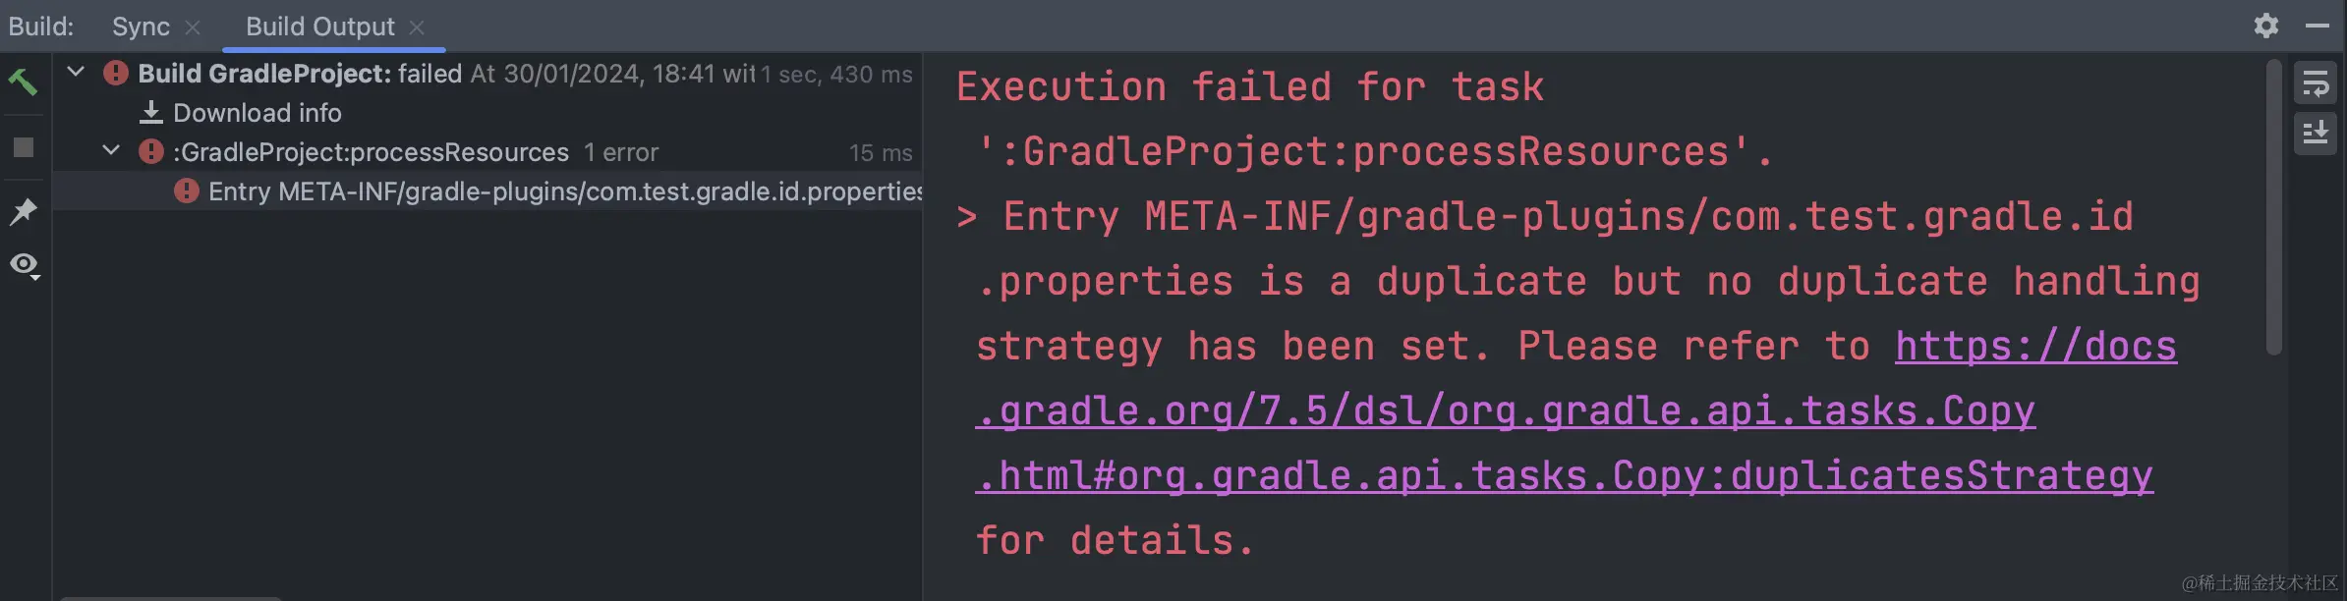Open build panel settings gear
2347x601 pixels.
2265,26
